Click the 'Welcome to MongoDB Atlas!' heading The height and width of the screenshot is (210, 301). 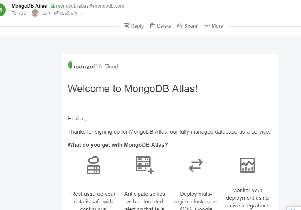(x=132, y=88)
